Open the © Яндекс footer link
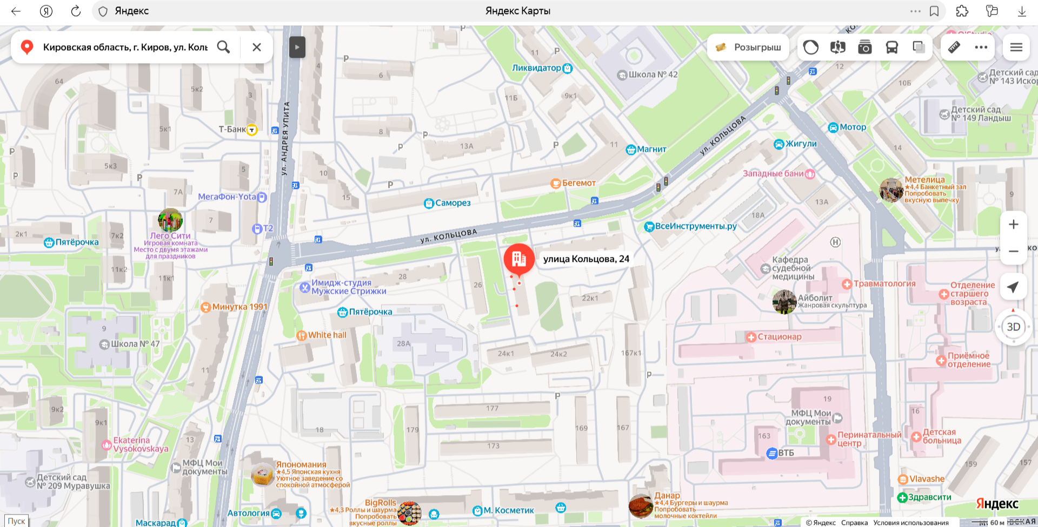 [x=821, y=523]
